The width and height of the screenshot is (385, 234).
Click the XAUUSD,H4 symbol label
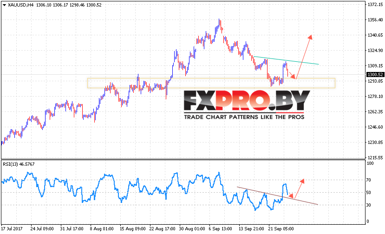[20, 5]
